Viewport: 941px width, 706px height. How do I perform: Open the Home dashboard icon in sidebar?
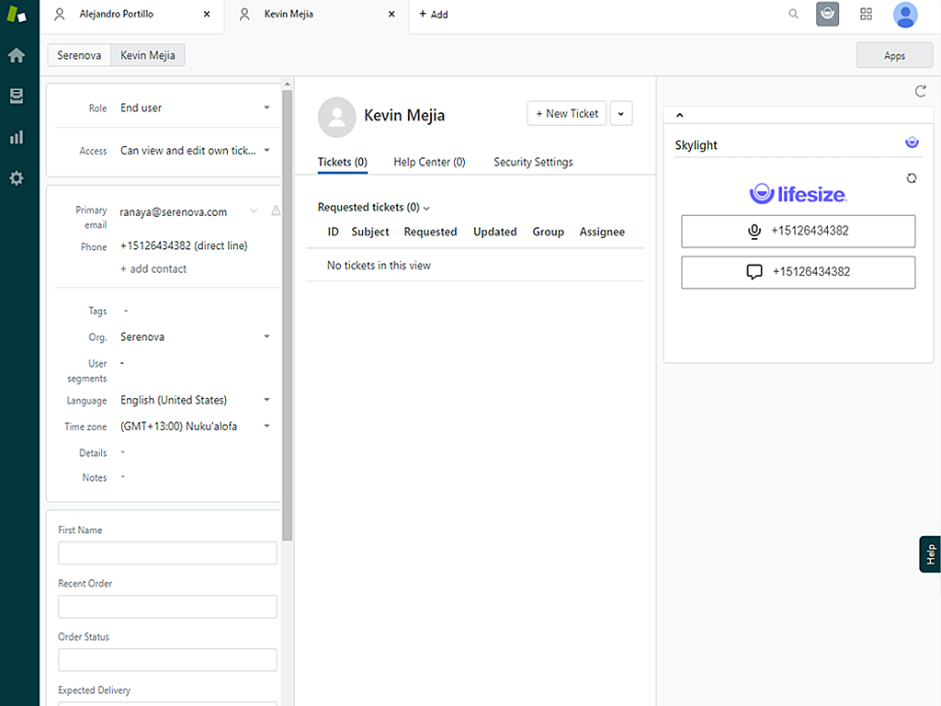tap(17, 55)
